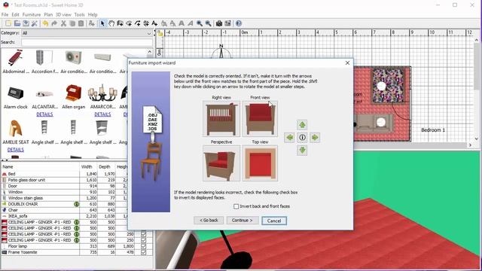This screenshot has height=271, width=482.
Task: Open the Edit menu
Action: [x=15, y=14]
